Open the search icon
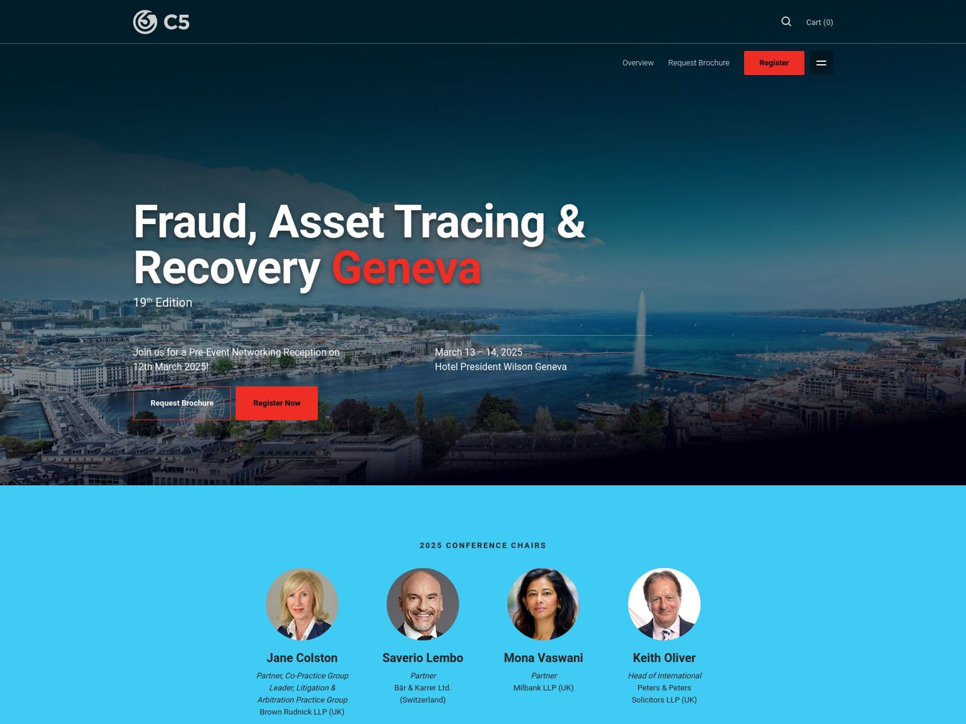This screenshot has width=966, height=724. (x=786, y=21)
